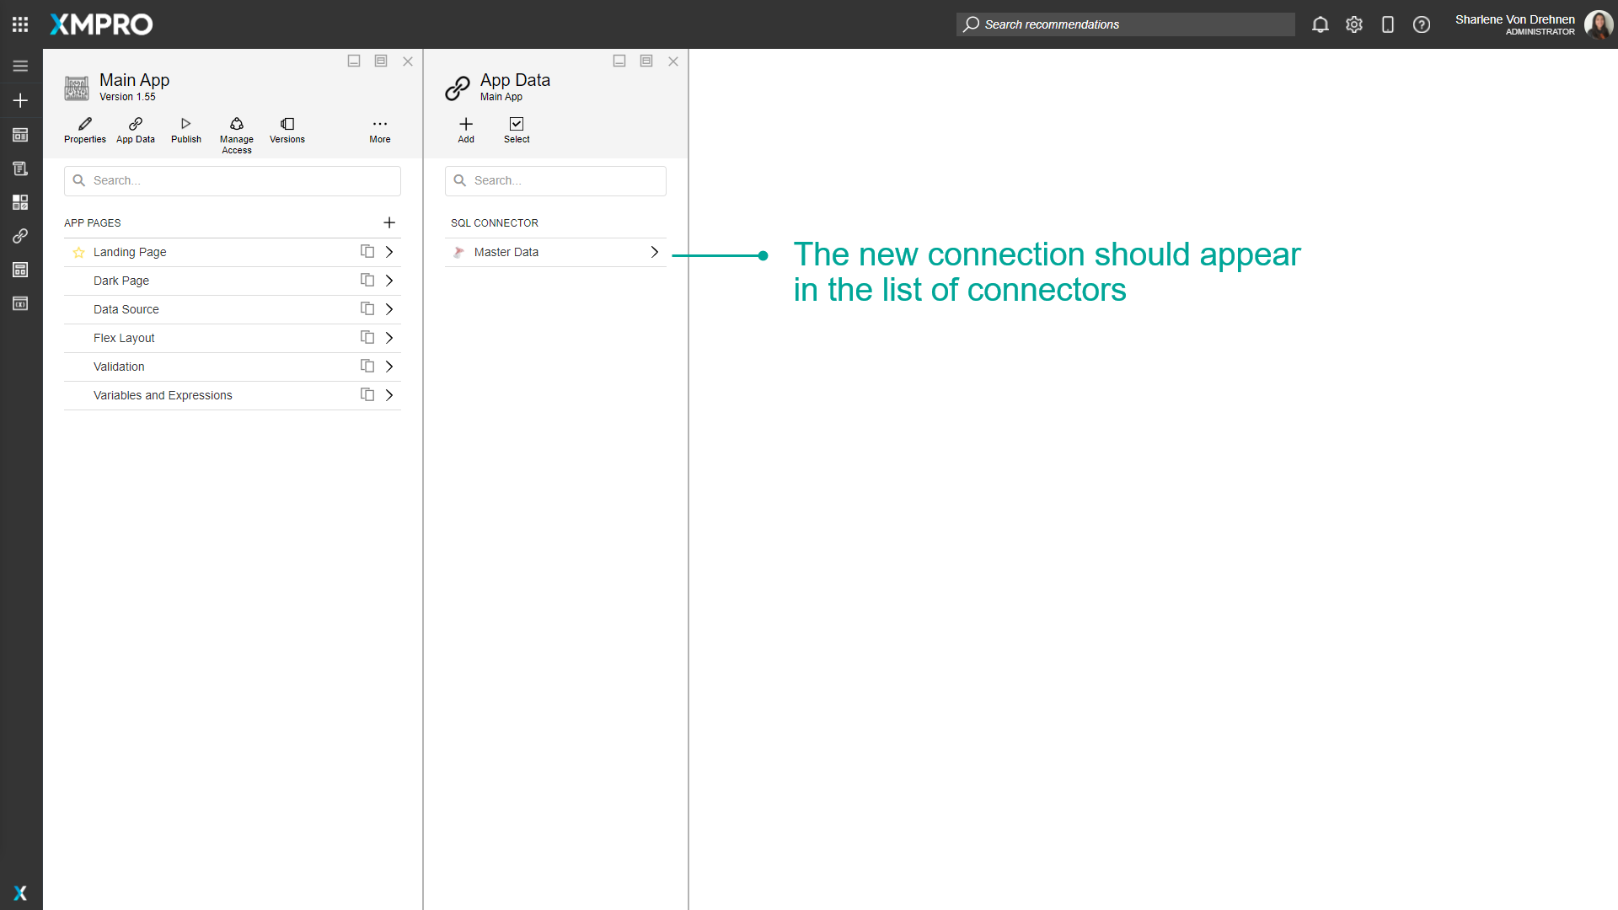Image resolution: width=1618 pixels, height=910 pixels.
Task: Open the hamburger menu in sidebar
Action: tap(20, 66)
